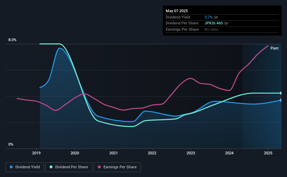Click the pink Earnings Per Share legend dot
This screenshot has height=177, width=287.
coord(99,167)
